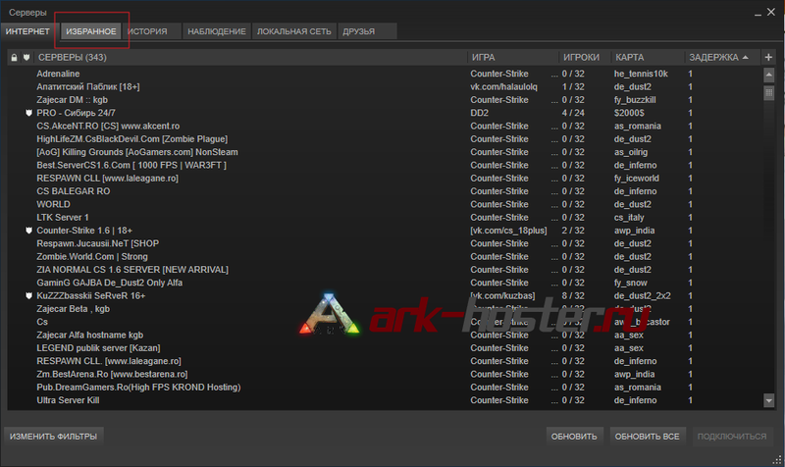Screen dimensions: 785x467
Task: Select the ДРУЗЬЯ tab
Action: pos(367,31)
